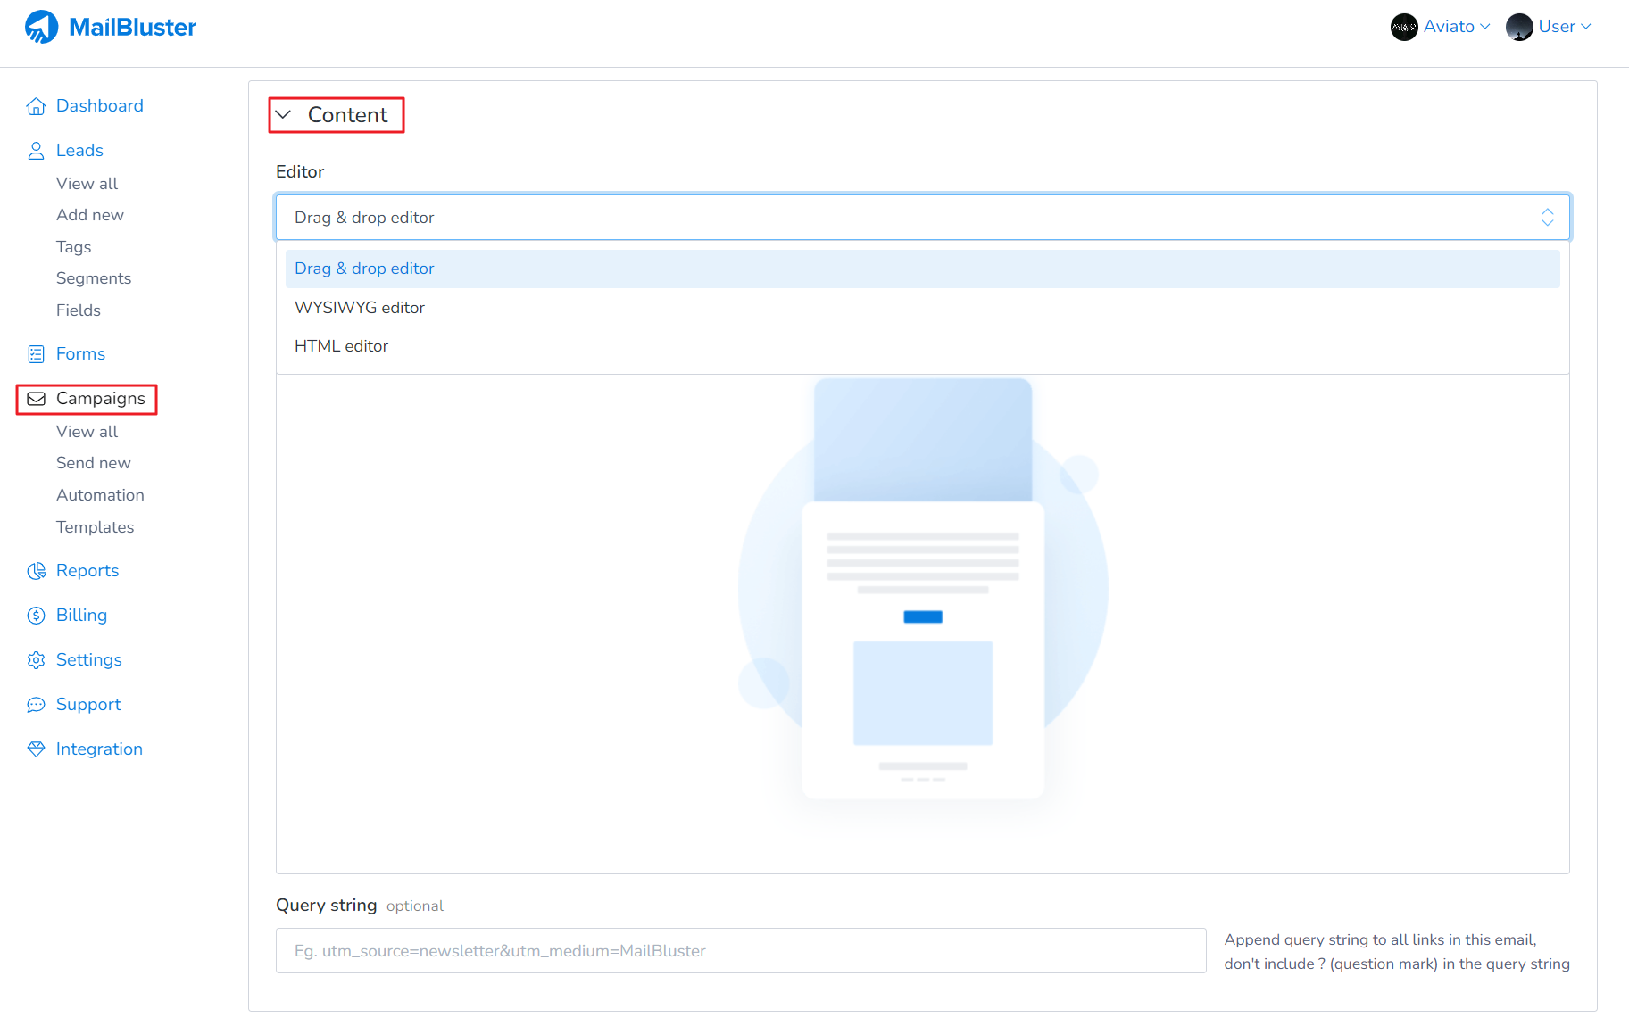Open the User account dropdown
The height and width of the screenshot is (1026, 1629).
click(x=1565, y=27)
